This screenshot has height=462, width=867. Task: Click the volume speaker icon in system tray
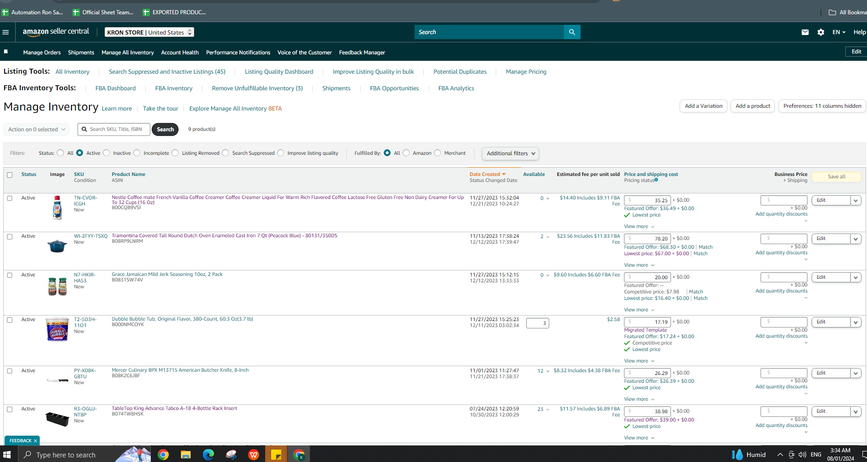point(802,455)
